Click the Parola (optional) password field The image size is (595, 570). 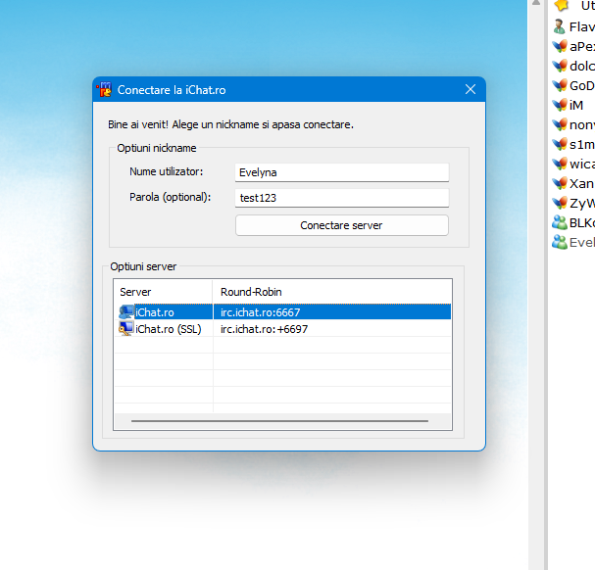(341, 198)
